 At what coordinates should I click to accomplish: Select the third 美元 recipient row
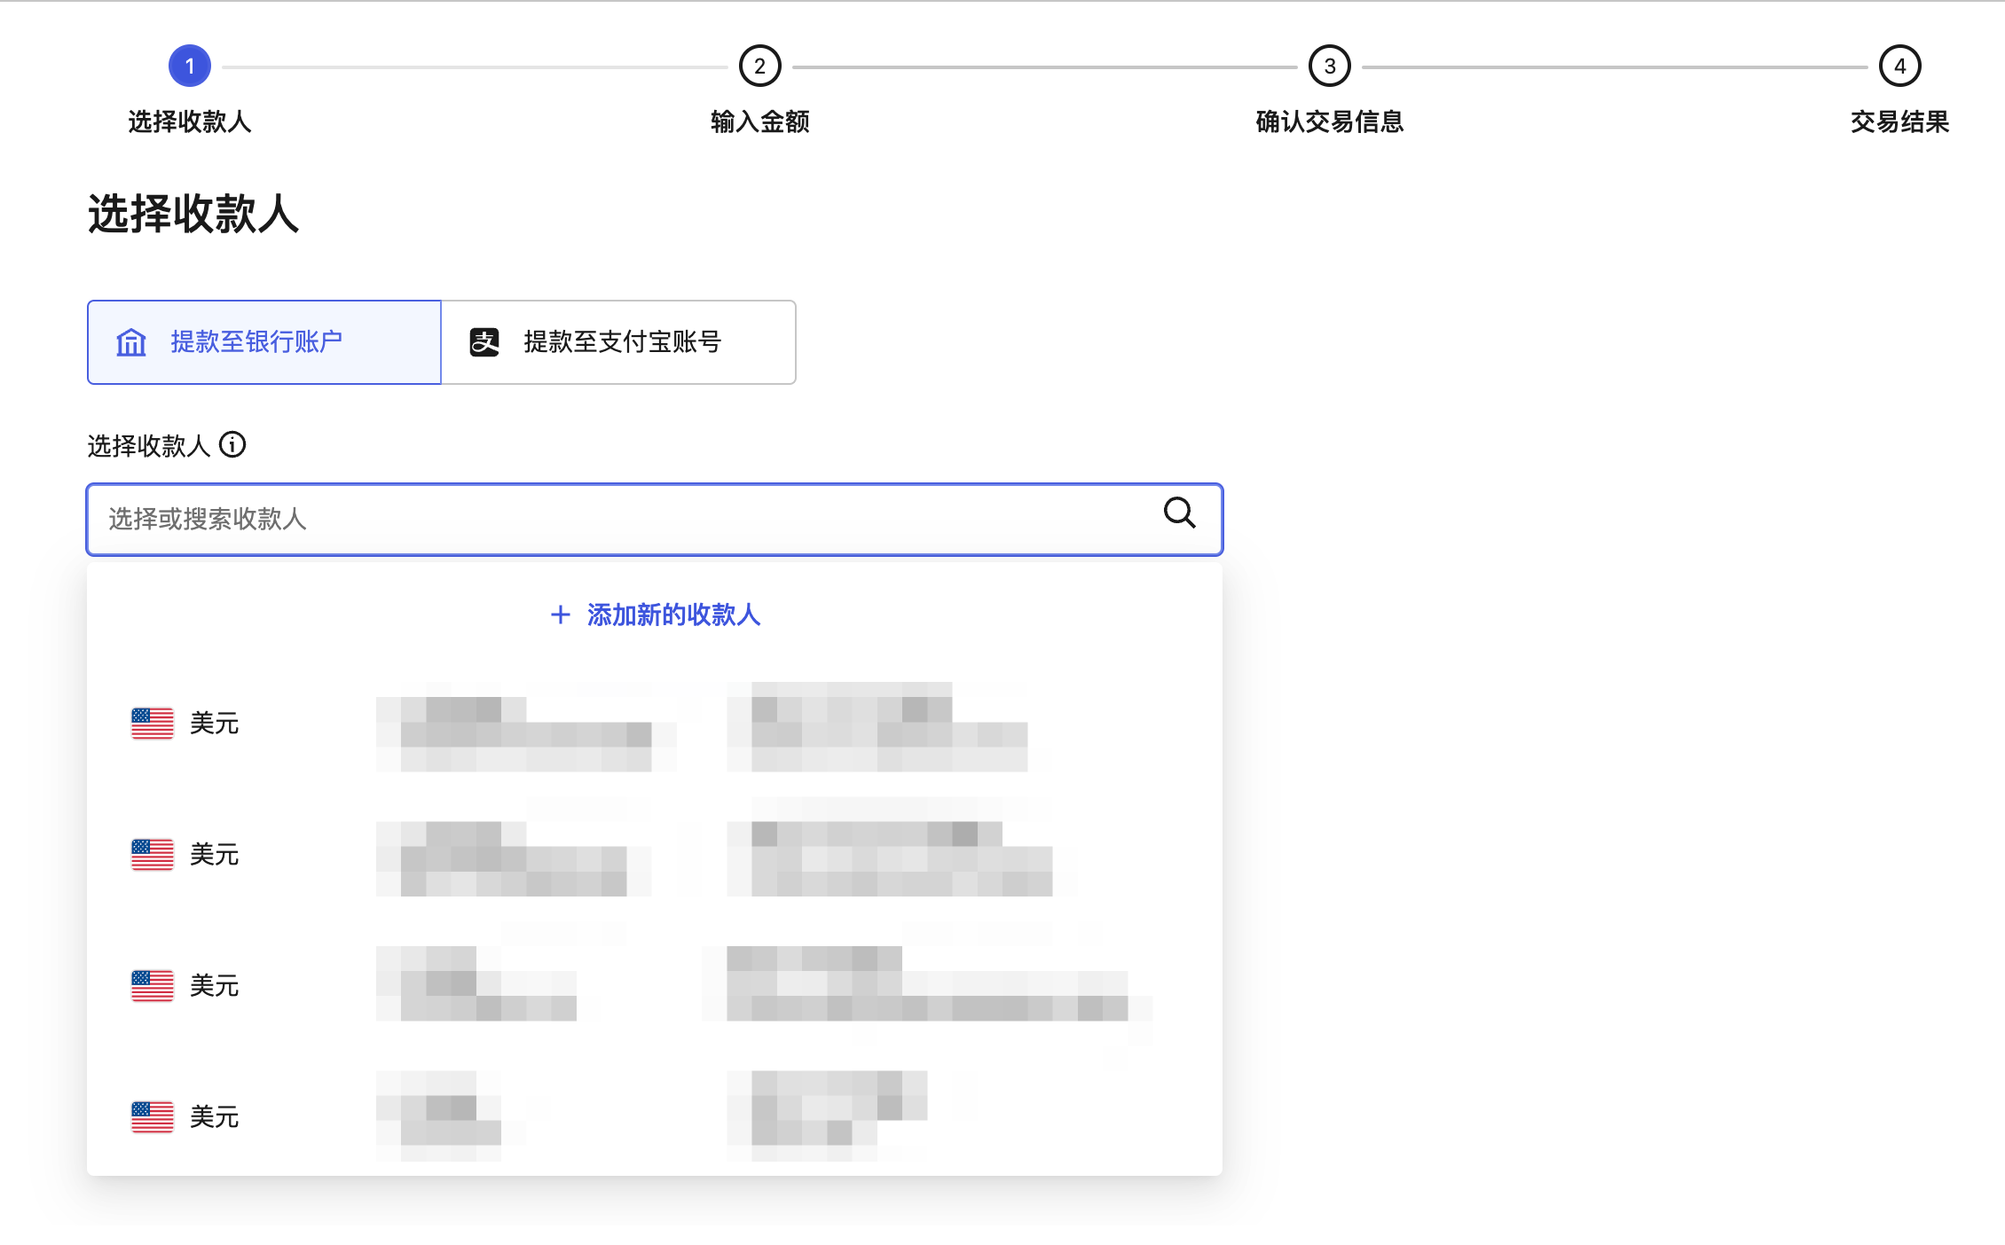654,984
